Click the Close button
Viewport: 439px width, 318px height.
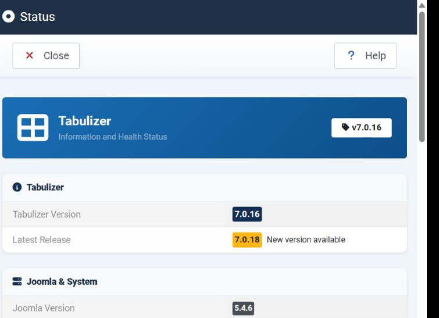click(x=46, y=55)
